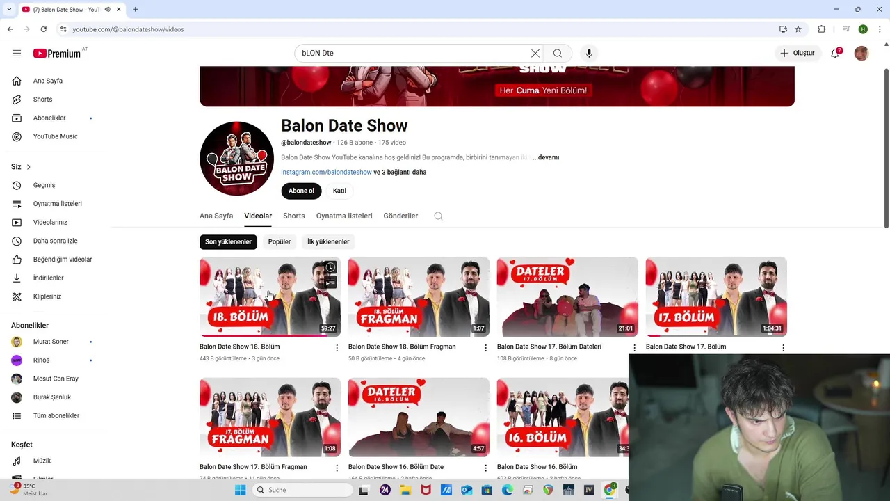The image size is (890, 501).
Task: Open the Oluştur create menu
Action: (x=797, y=53)
